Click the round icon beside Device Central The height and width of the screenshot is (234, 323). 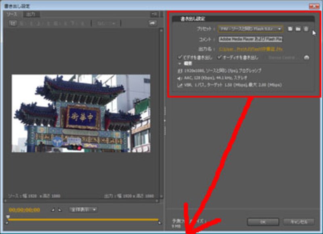(307, 58)
